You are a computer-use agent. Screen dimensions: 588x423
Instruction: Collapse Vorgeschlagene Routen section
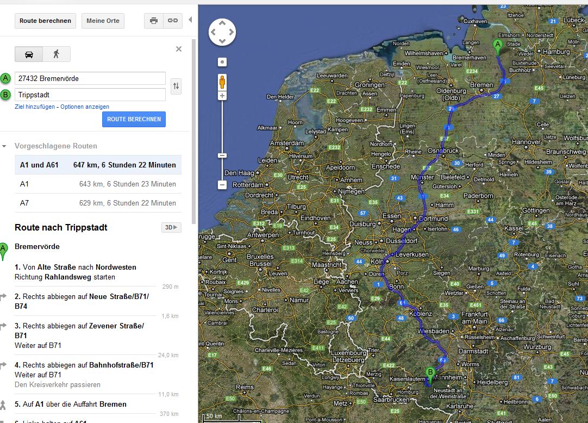point(4,146)
